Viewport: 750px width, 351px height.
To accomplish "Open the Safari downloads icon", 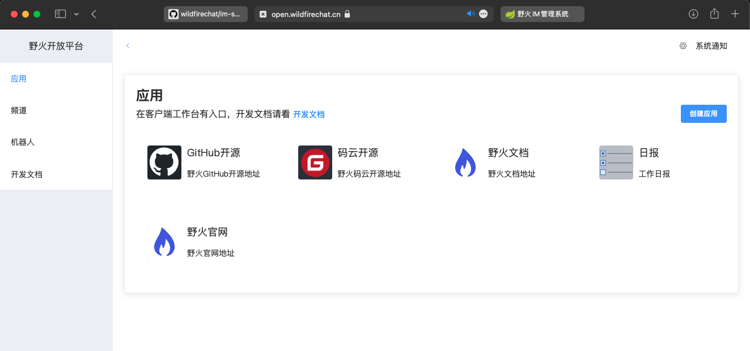I will tap(693, 14).
